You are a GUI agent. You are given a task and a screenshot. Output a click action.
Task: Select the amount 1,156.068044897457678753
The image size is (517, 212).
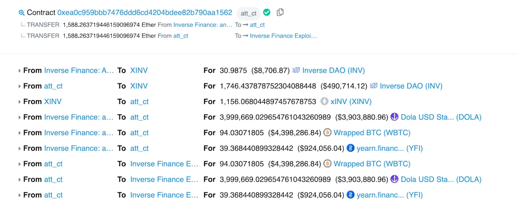(x=268, y=102)
